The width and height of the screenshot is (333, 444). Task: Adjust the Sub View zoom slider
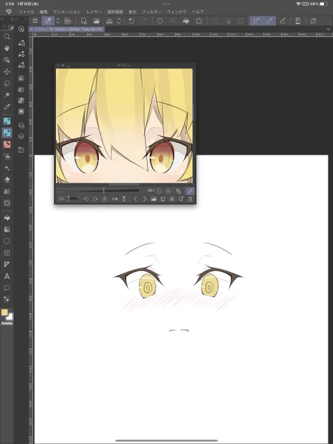(98, 191)
